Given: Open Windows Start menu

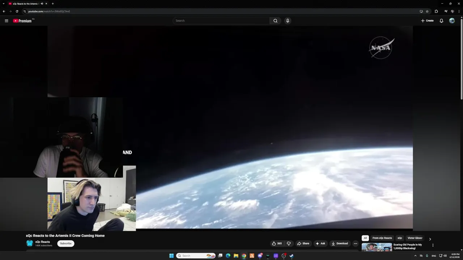Looking at the screenshot, I should pyautogui.click(x=171, y=256).
